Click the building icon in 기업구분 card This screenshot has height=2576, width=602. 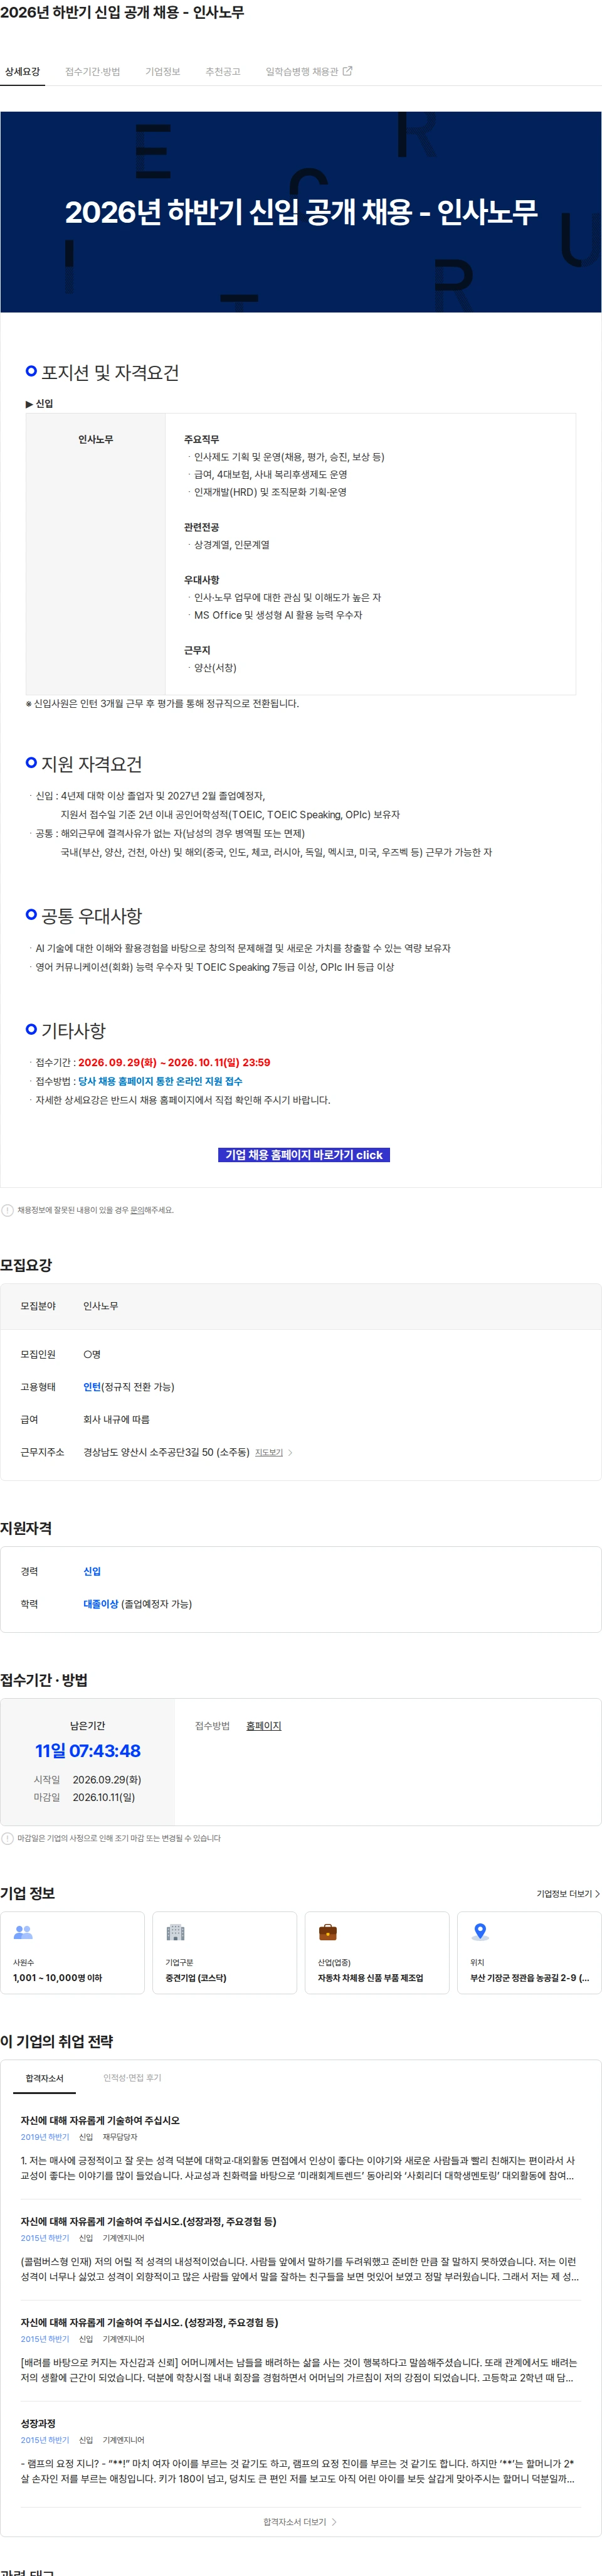175,1933
